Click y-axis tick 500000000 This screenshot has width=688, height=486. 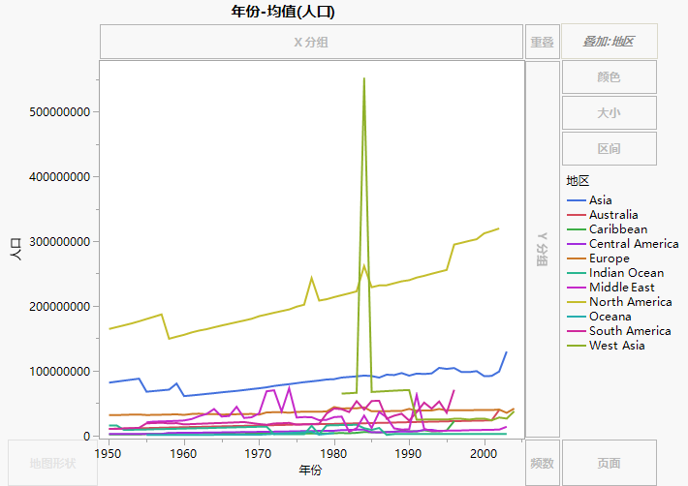[60, 112]
